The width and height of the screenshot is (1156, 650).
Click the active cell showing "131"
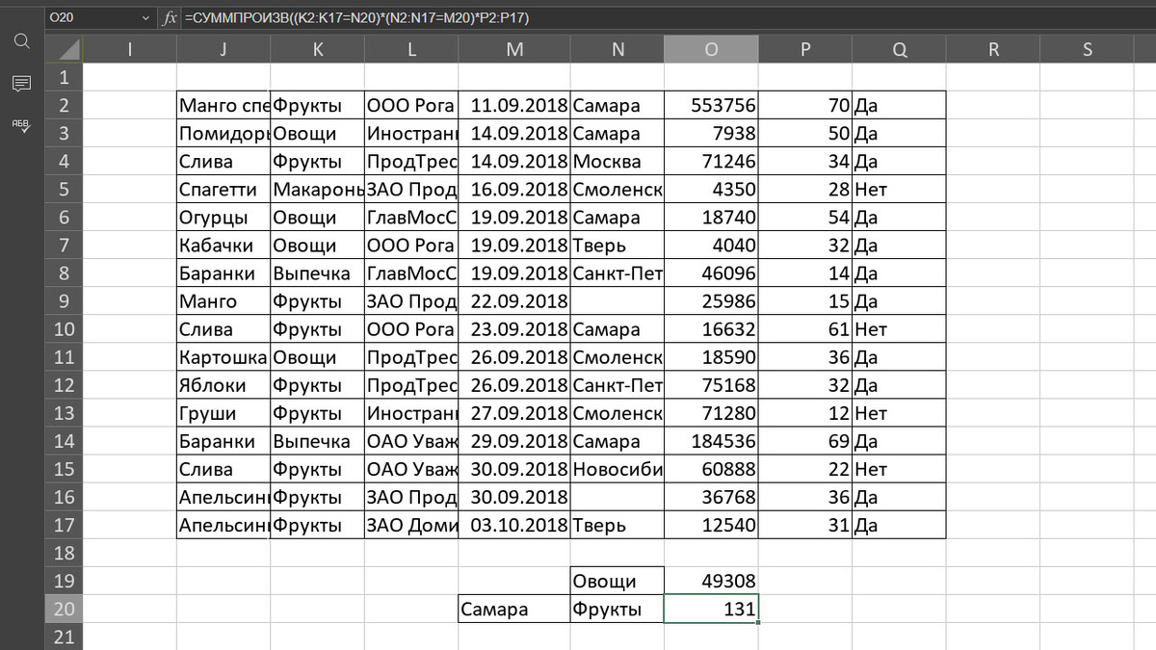711,609
